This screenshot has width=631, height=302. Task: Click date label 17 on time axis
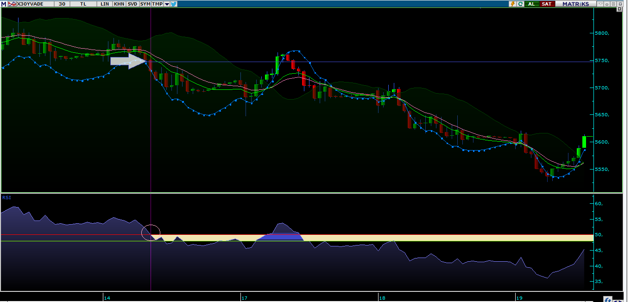(x=244, y=297)
